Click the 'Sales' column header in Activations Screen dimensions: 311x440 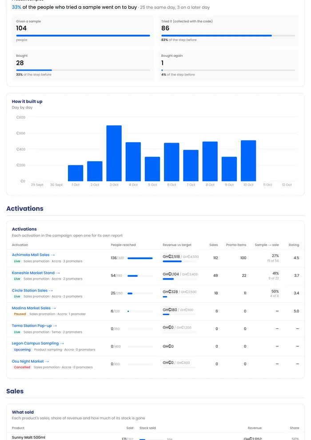pyautogui.click(x=213, y=245)
